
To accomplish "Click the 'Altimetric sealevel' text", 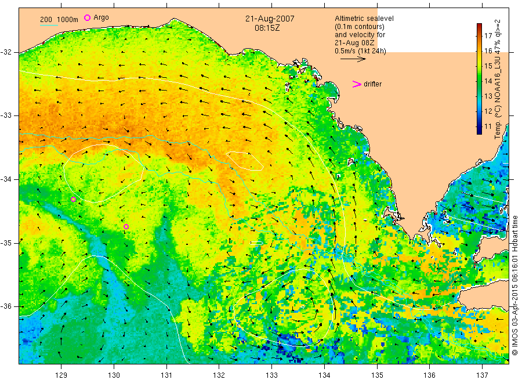I will [x=364, y=19].
